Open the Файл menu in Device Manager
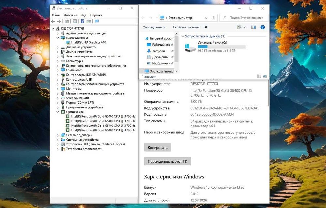 click(x=56, y=15)
